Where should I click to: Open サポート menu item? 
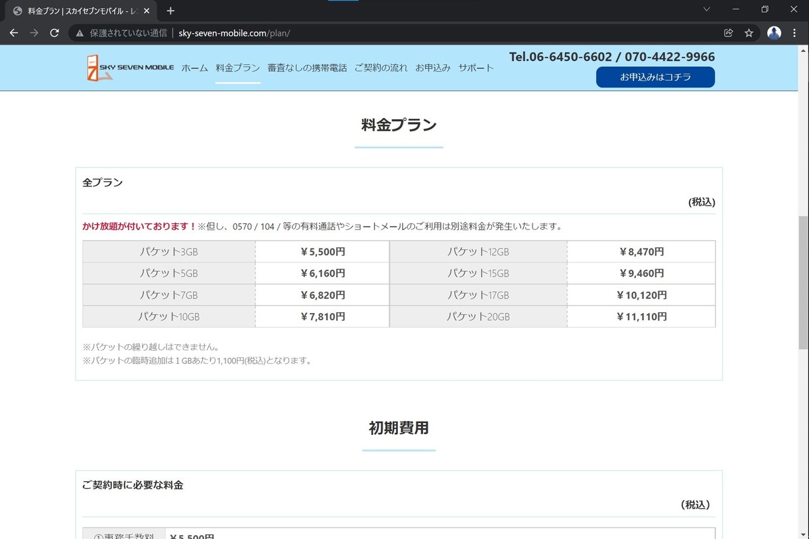pos(476,68)
